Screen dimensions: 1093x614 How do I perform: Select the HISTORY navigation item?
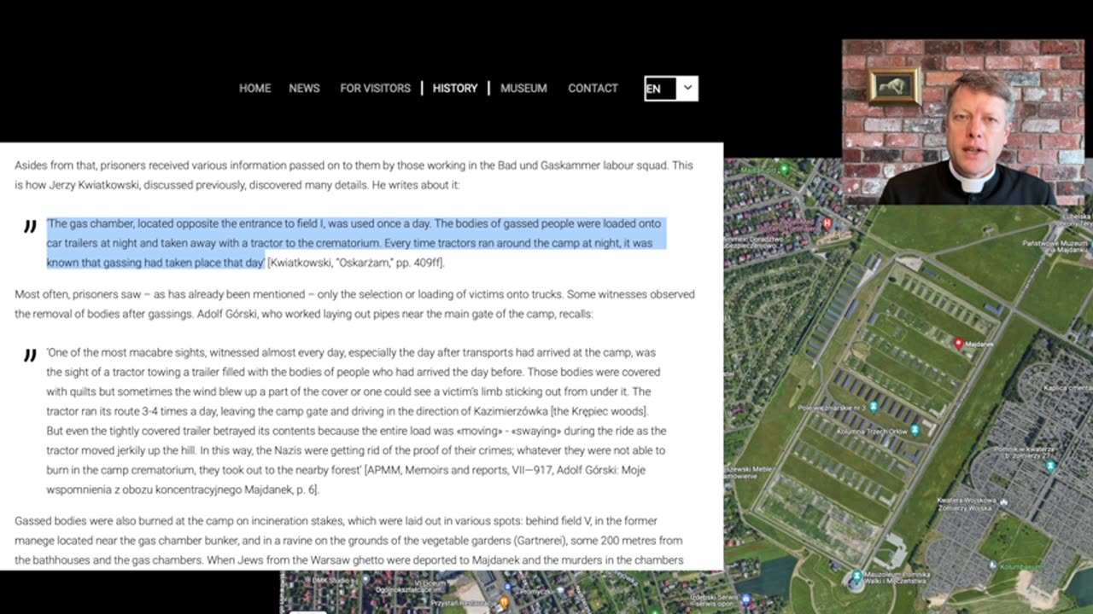coord(455,88)
